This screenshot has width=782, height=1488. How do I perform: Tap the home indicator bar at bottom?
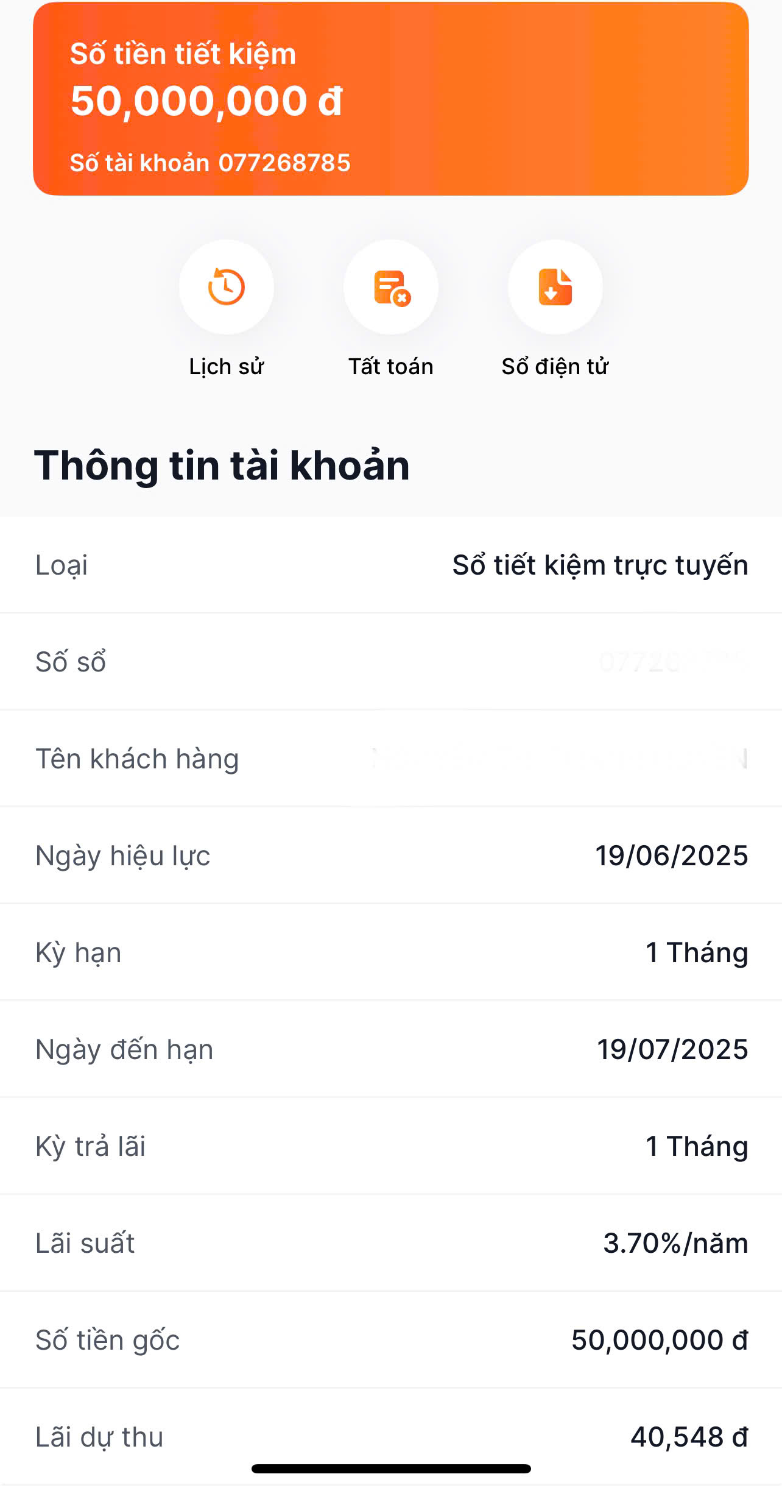click(391, 1469)
